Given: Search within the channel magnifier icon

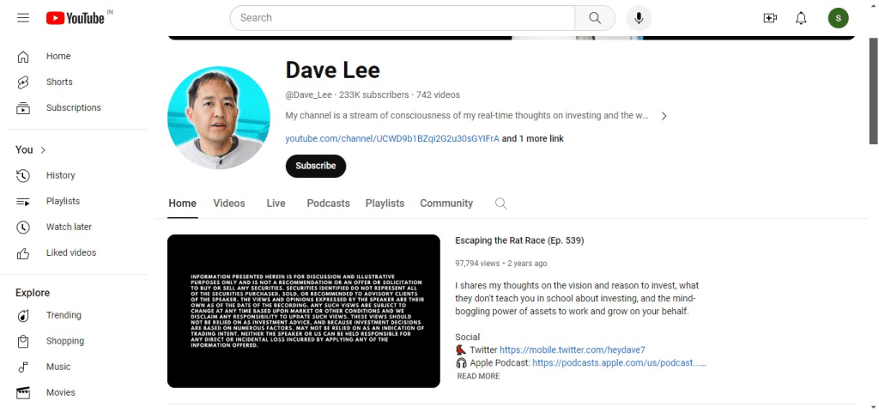Looking at the screenshot, I should pos(500,203).
